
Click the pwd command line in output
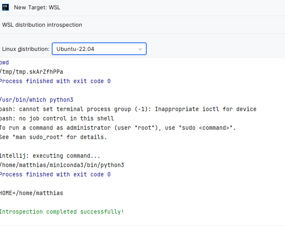[x=4, y=63]
